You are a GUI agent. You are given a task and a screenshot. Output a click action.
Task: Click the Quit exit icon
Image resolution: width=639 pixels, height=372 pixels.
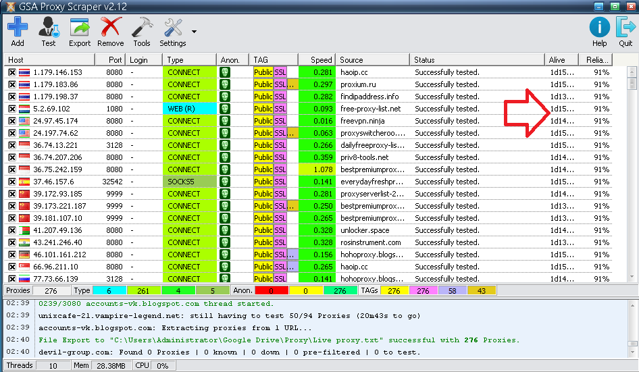[625, 27]
